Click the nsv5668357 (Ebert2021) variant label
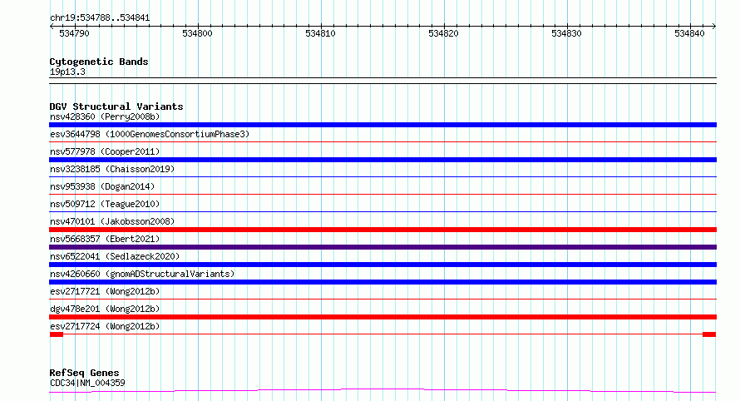This screenshot has width=740, height=401. 105,239
